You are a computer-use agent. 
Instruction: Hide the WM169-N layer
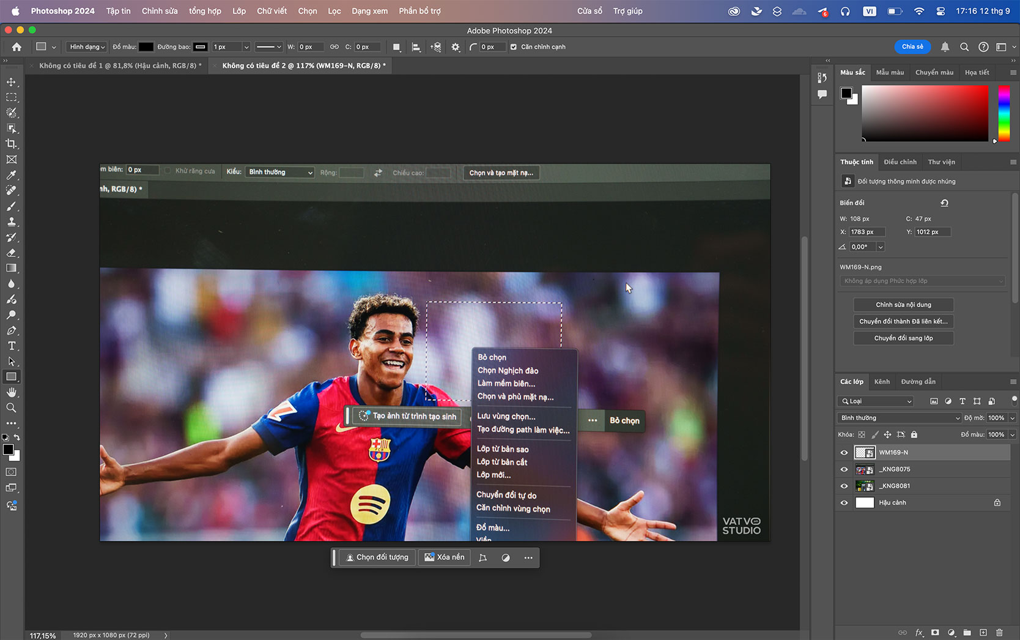[844, 453]
